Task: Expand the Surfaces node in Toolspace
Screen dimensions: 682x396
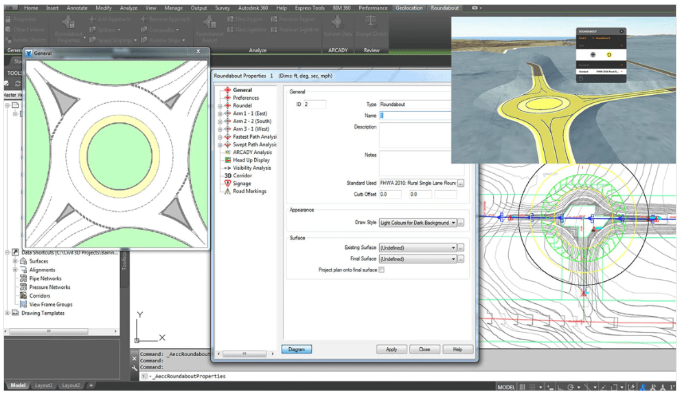Action: tap(15, 261)
